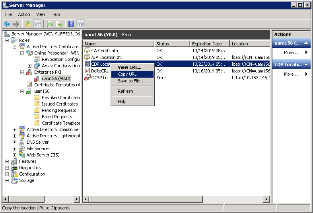Collapse the Enterprise PKI node
This screenshot has height=213, width=313.
(22, 72)
